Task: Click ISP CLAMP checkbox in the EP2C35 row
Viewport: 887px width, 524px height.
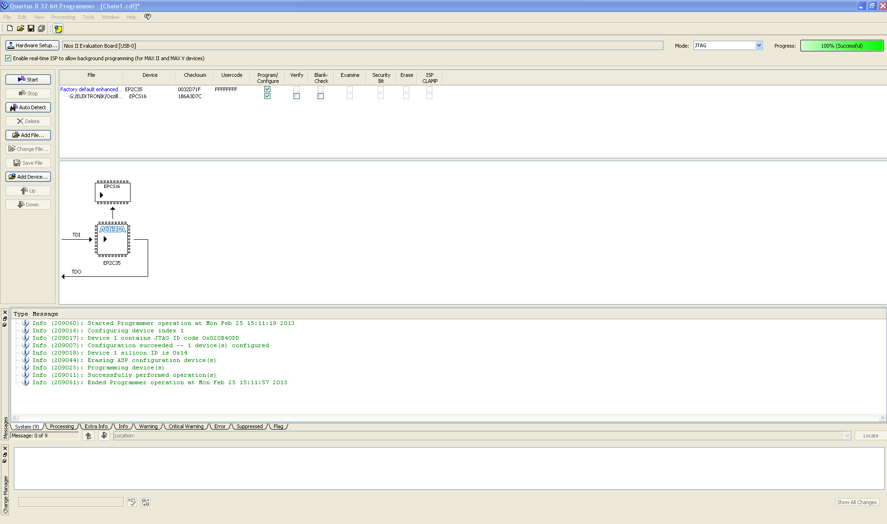Action: pyautogui.click(x=429, y=89)
